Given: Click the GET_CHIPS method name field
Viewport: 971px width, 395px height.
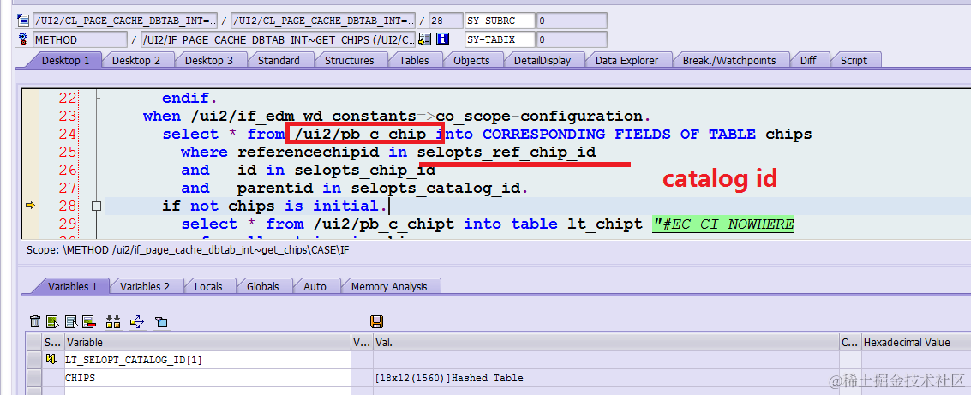Looking at the screenshot, I should click(x=279, y=39).
